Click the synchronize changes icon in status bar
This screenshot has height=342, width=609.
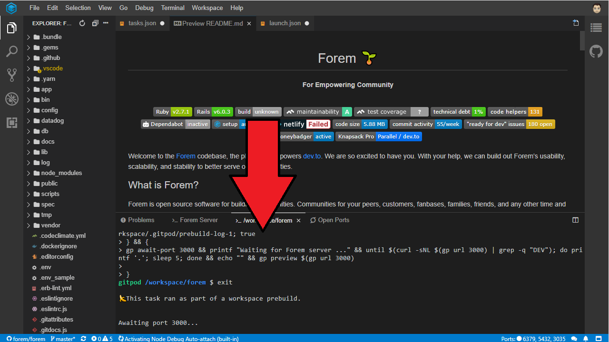(84, 339)
